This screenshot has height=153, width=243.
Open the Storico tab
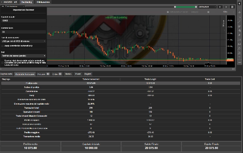click(68, 74)
